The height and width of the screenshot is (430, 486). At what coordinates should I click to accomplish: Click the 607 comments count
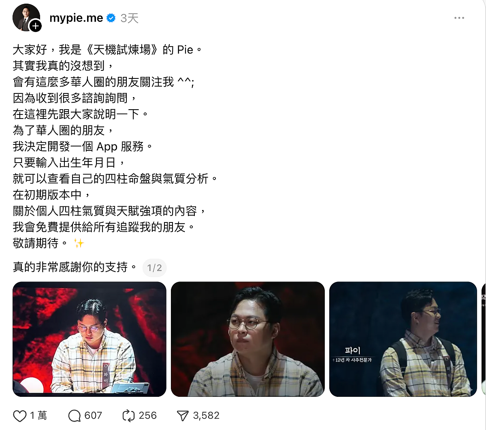point(93,416)
